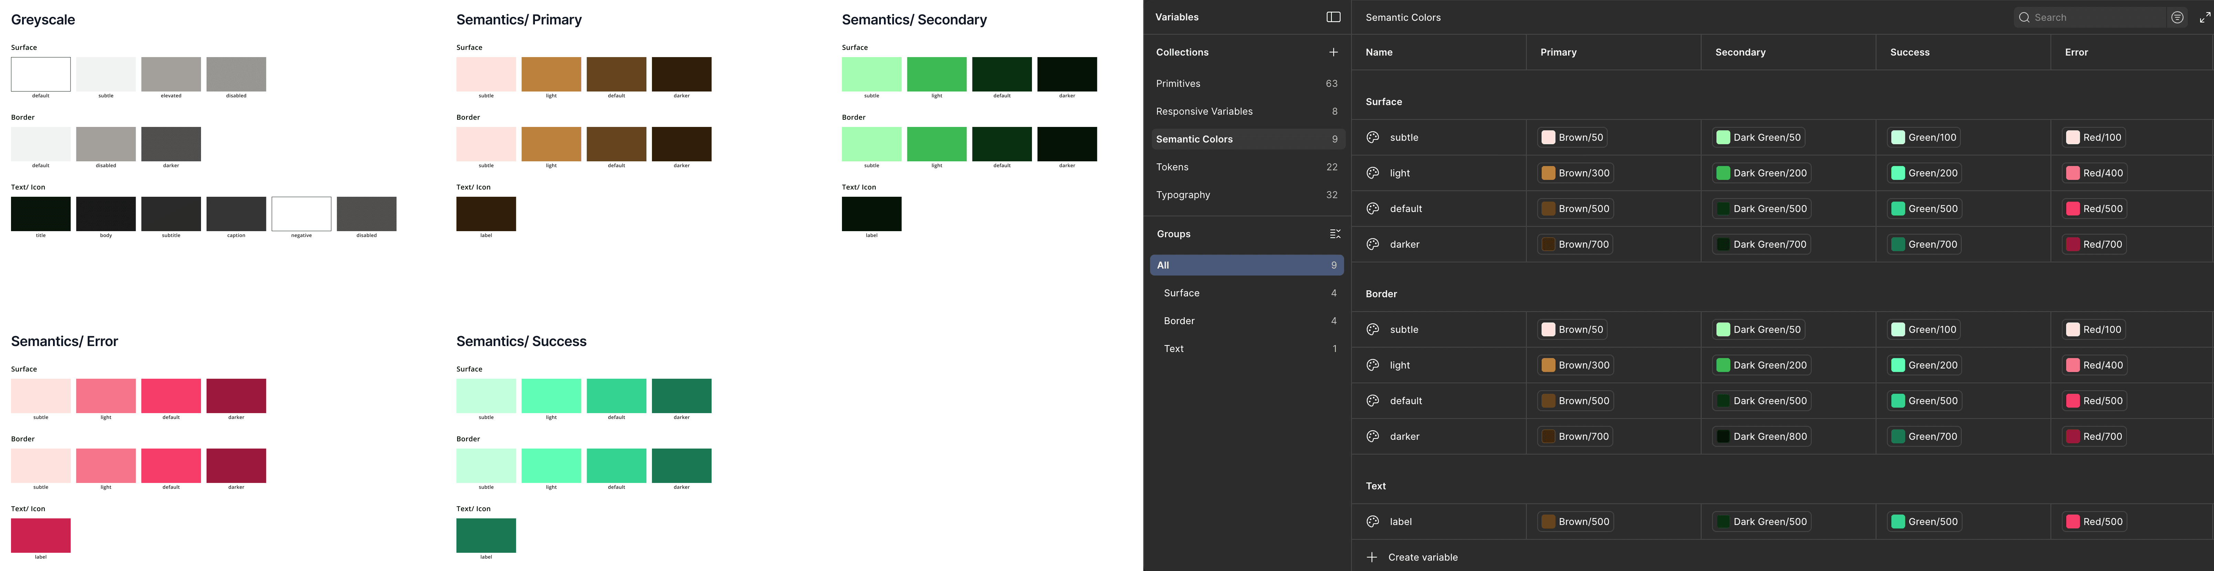Click the Secondary column header

[1740, 52]
